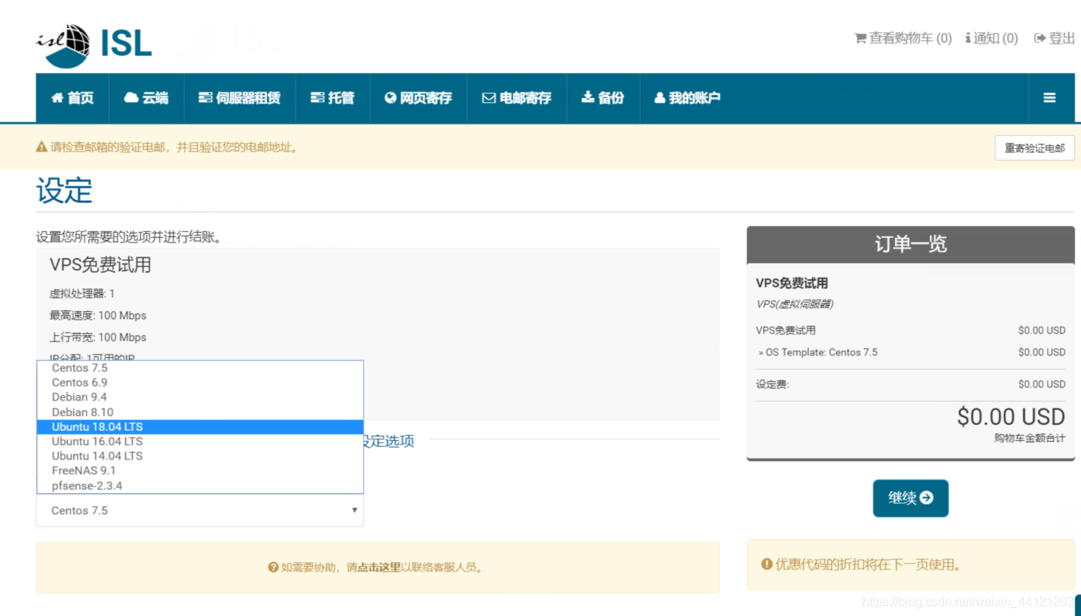
Task: Choose Debian 8.10 option
Action: tap(200, 412)
